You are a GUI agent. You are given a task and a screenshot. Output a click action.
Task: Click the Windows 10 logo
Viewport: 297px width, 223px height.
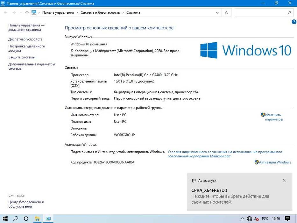click(x=246, y=50)
